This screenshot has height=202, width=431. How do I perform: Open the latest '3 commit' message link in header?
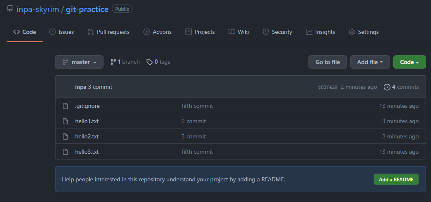point(100,87)
